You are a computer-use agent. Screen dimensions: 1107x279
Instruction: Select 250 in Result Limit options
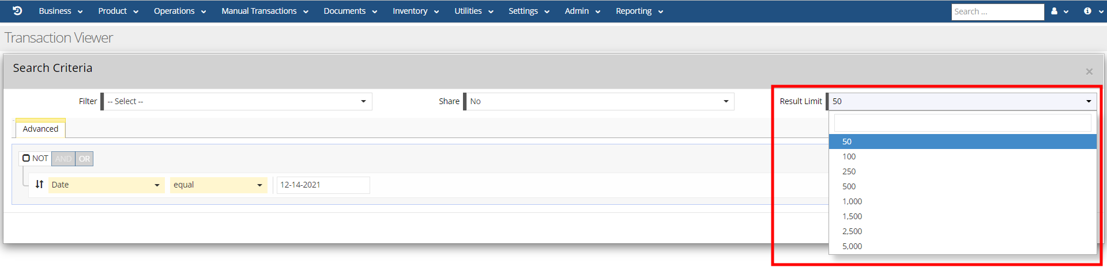tap(849, 171)
